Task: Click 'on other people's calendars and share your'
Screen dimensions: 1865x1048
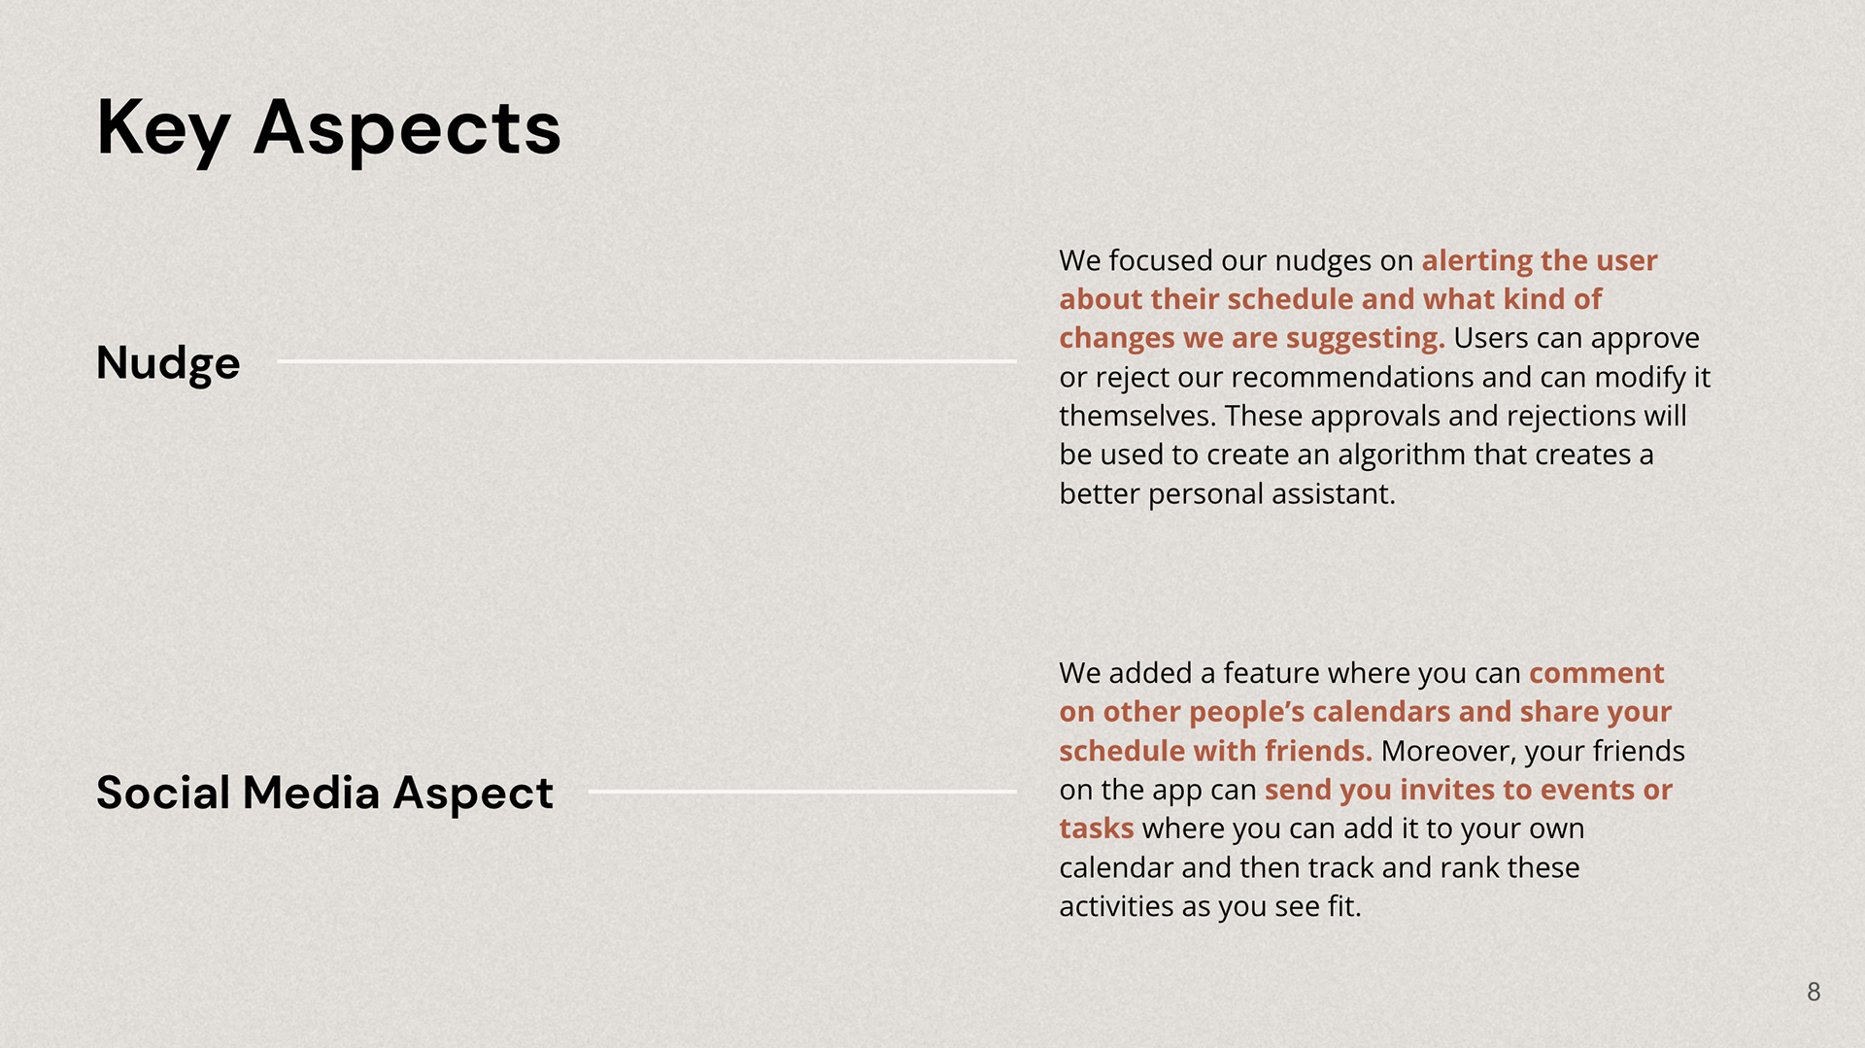Action: coord(1365,712)
